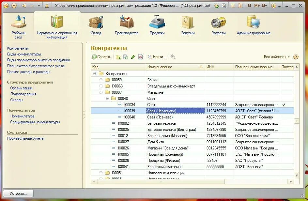This screenshot has width=308, height=201.
Task: Open the Закупки section
Action: [x=188, y=25]
